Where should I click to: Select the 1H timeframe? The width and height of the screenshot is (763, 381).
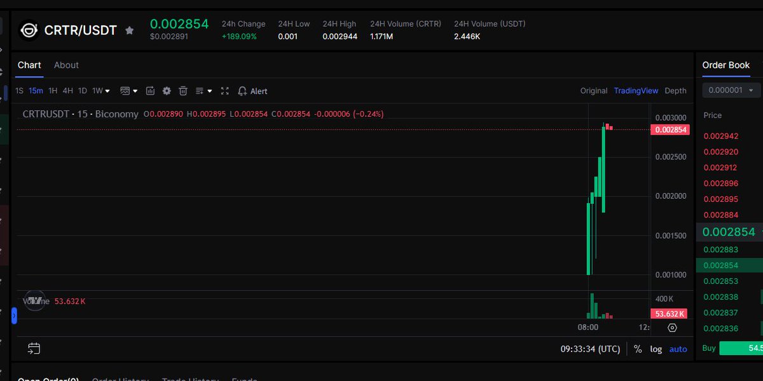click(53, 91)
